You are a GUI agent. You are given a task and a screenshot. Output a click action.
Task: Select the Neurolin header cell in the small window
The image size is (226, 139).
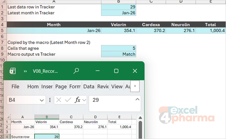(95, 122)
